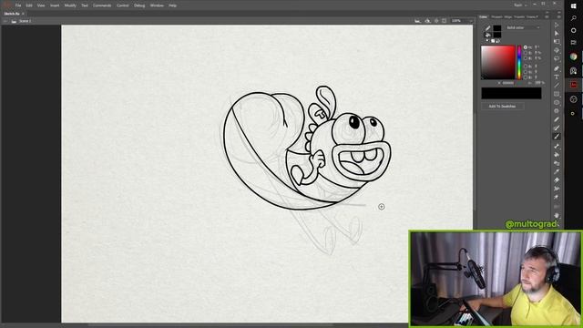The image size is (583, 328).
Task: Select the R radio button in Color panel
Action: click(x=526, y=67)
